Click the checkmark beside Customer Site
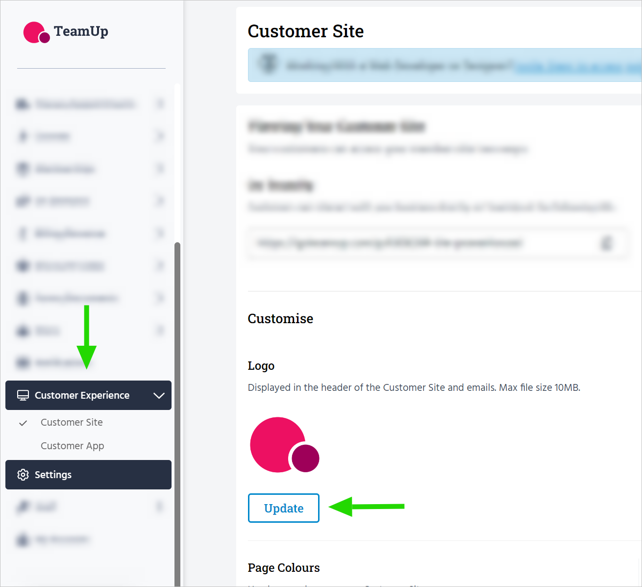 (23, 423)
